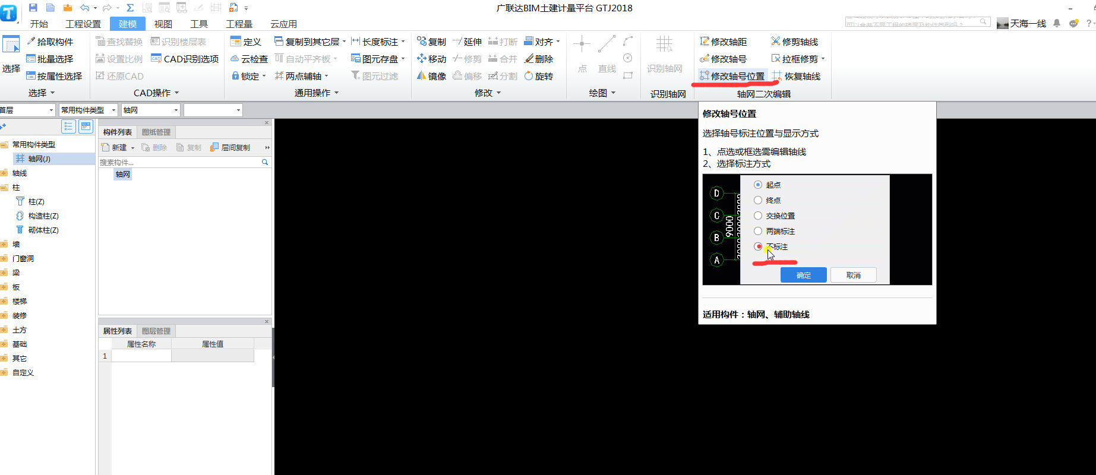Expand the 选择 group dropdown arrow
This screenshot has height=475, width=1096.
pos(52,93)
